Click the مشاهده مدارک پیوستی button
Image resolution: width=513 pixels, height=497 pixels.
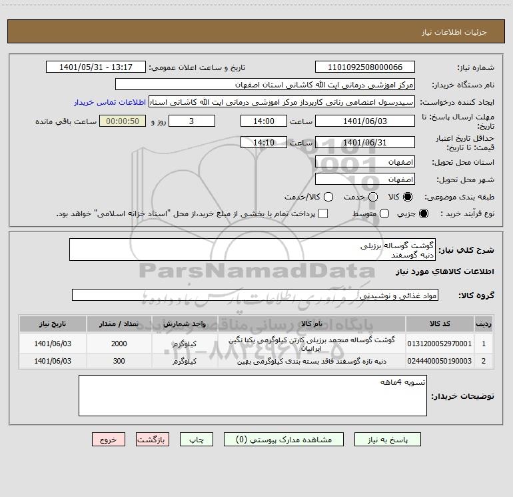click(x=284, y=440)
